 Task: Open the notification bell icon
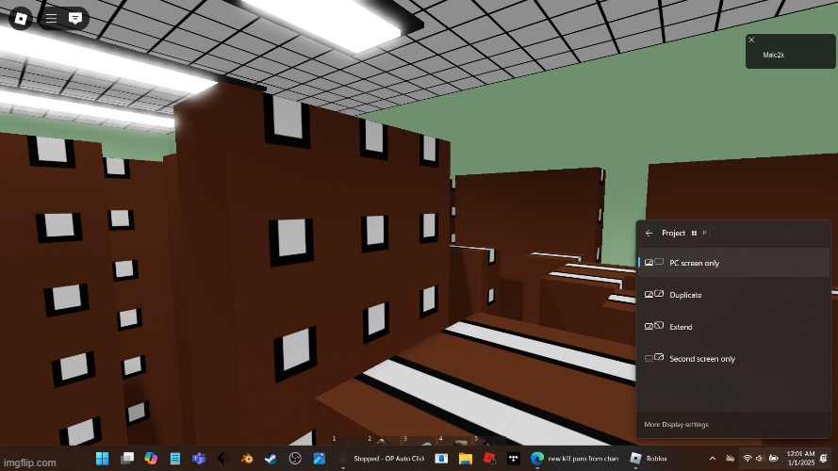coord(824,458)
